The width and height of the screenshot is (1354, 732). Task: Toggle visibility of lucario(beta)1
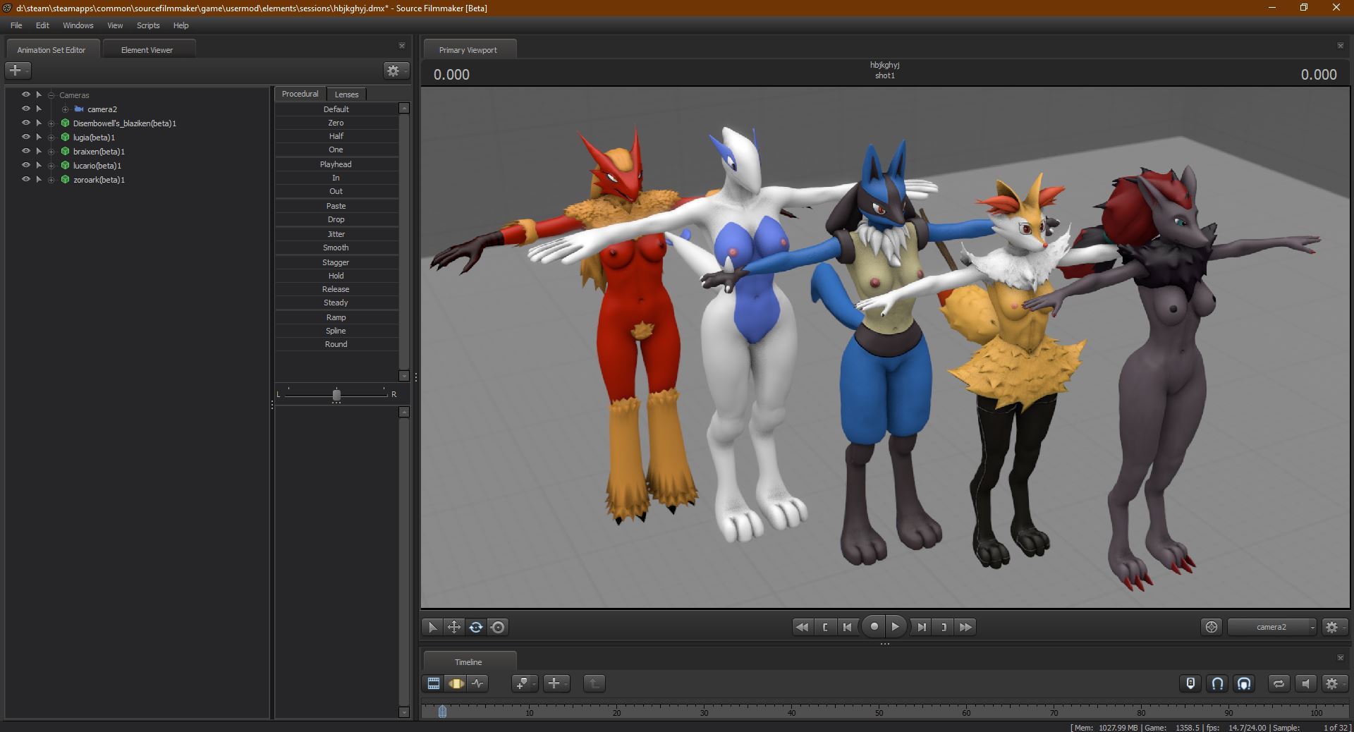25,165
